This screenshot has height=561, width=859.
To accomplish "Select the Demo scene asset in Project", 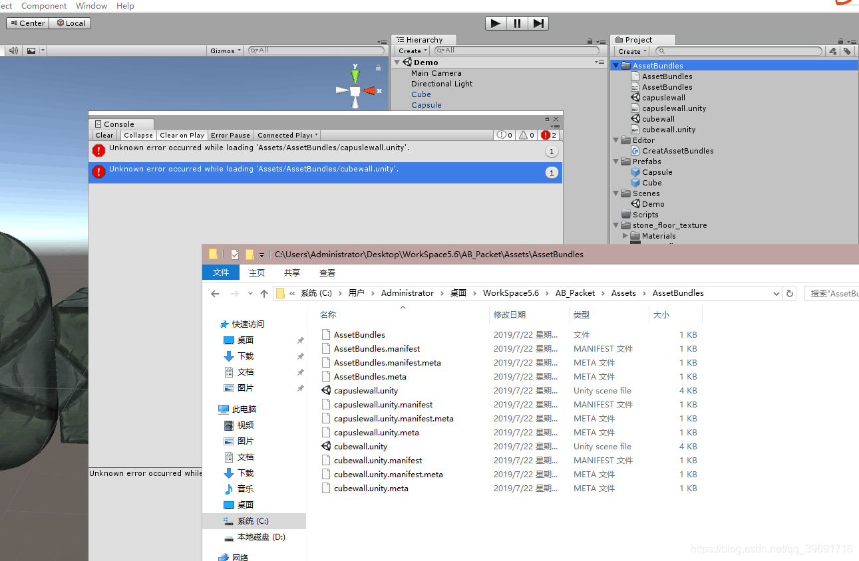I will click(647, 204).
